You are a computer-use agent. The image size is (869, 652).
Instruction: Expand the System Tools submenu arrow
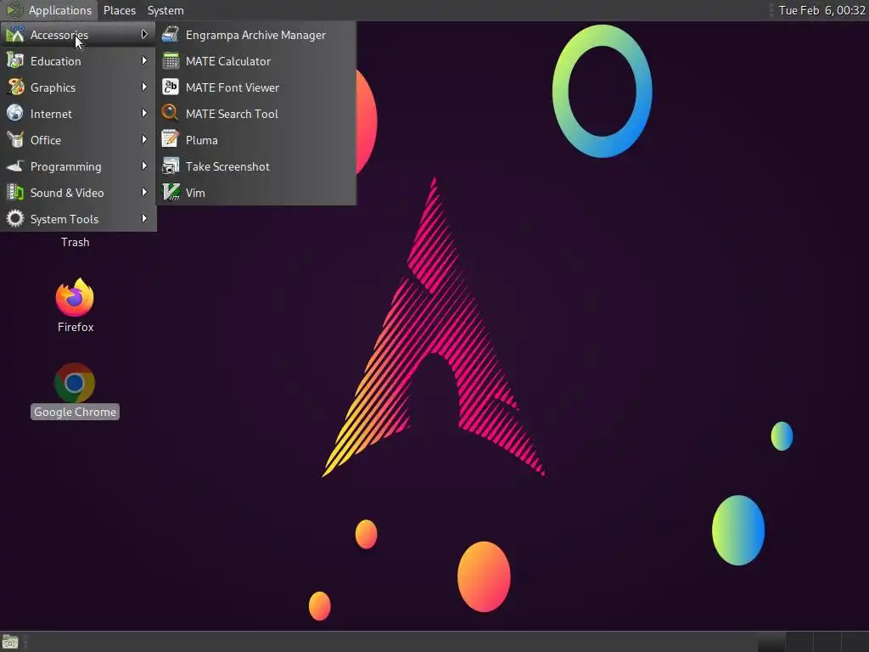pyautogui.click(x=144, y=218)
